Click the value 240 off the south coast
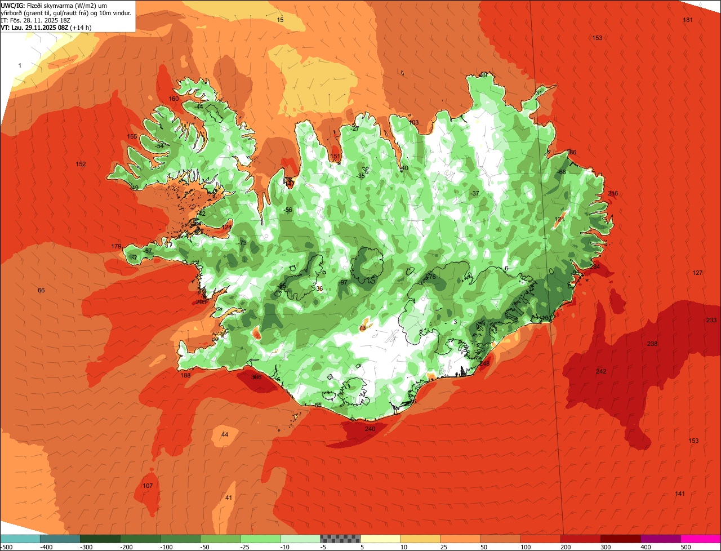Image resolution: width=721 pixels, height=551 pixels. pos(370,429)
